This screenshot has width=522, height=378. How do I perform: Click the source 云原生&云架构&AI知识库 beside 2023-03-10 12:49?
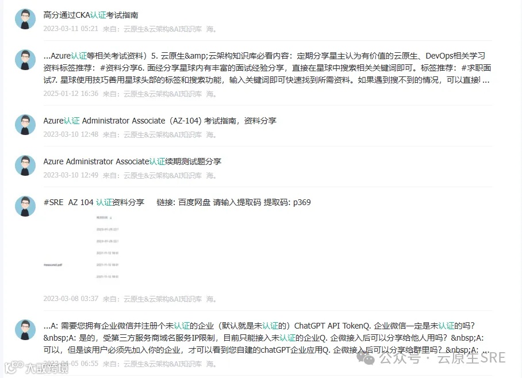tap(163, 175)
